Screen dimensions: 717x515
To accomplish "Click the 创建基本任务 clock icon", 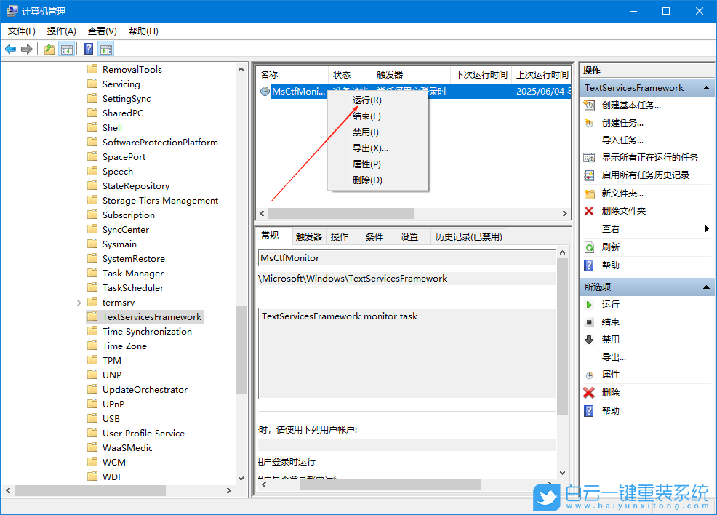I will click(x=588, y=105).
